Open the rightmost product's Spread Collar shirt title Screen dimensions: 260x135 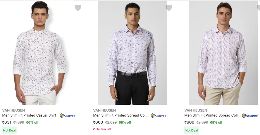(212, 115)
